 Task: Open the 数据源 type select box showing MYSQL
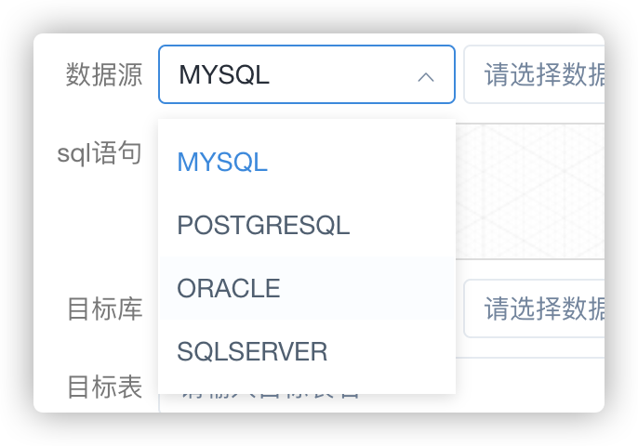point(307,74)
